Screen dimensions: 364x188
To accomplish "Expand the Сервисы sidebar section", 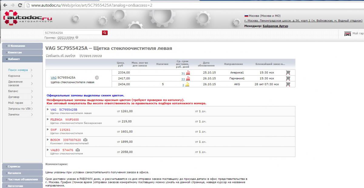I will pyautogui.click(x=22, y=167).
